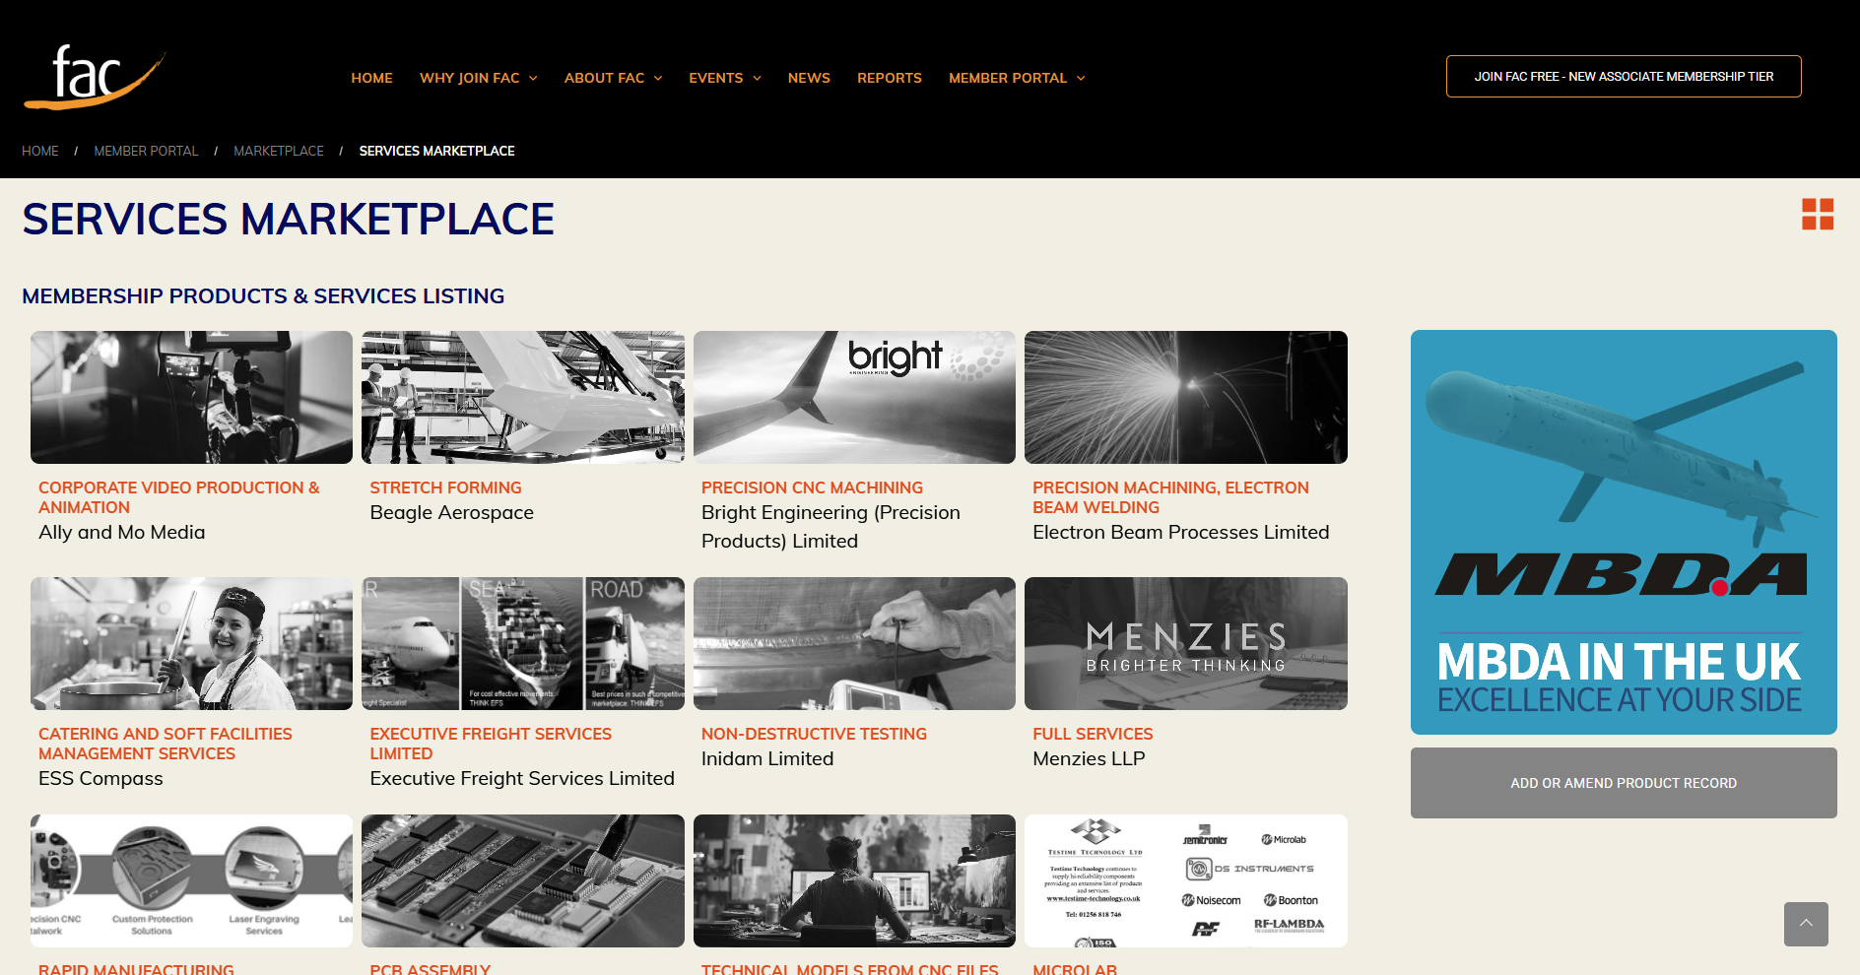Open the Reports menu item
The height and width of the screenshot is (975, 1860).
(890, 78)
